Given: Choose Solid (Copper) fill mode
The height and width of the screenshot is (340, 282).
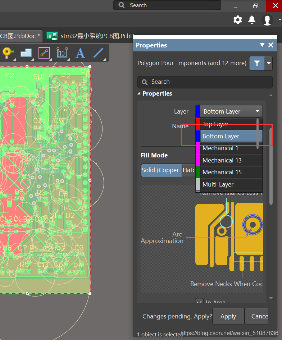Looking at the screenshot, I should (x=160, y=170).
